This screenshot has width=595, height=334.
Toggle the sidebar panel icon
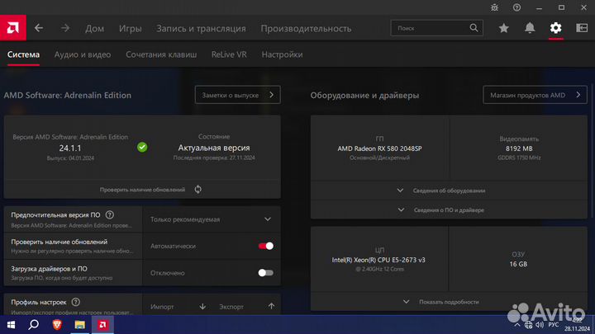(x=582, y=28)
